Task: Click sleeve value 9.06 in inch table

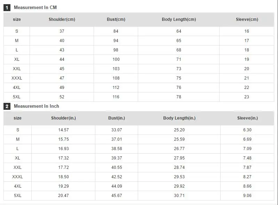Action: pyautogui.click(x=247, y=195)
